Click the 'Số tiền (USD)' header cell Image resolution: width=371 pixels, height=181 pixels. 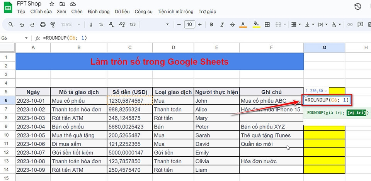(130, 92)
